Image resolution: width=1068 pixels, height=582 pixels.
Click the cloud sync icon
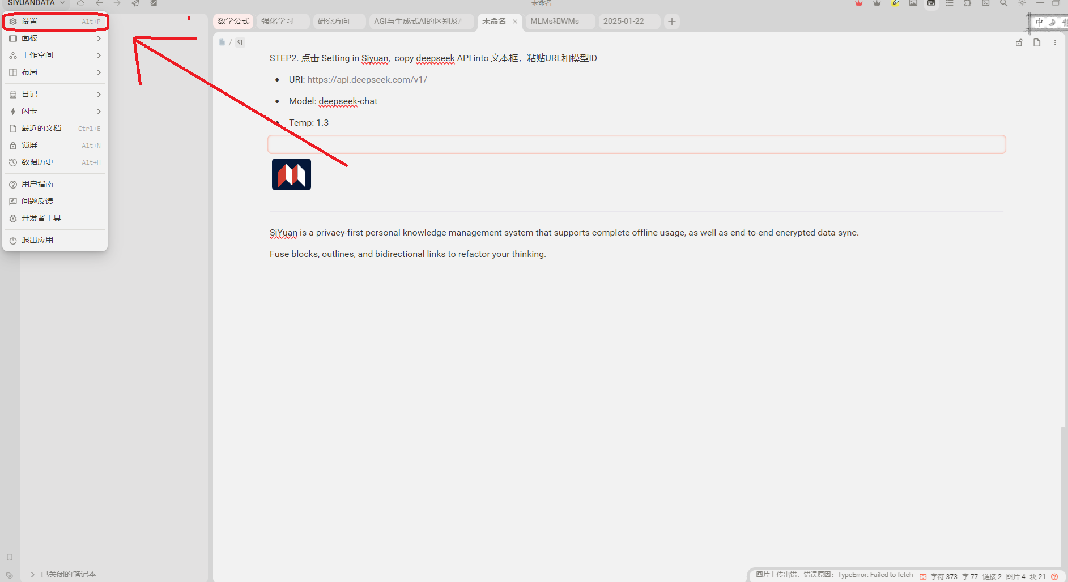click(81, 3)
